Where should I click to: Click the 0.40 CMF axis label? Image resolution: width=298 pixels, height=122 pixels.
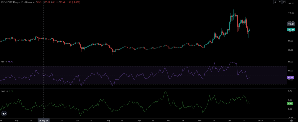click(291, 91)
